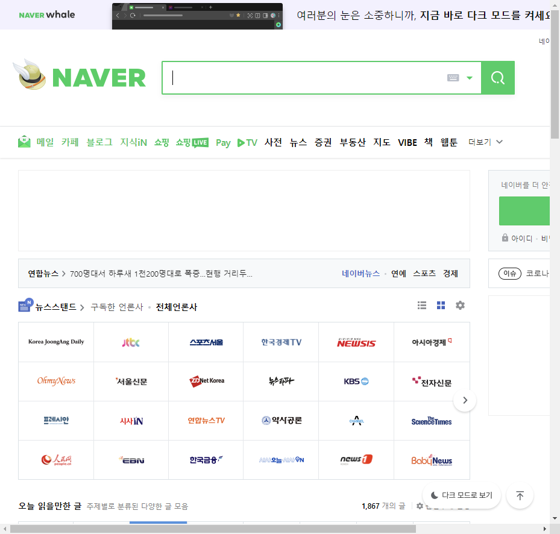This screenshot has height=534, width=560.
Task: Open the ZDNet Korea press tile
Action: click(x=206, y=382)
